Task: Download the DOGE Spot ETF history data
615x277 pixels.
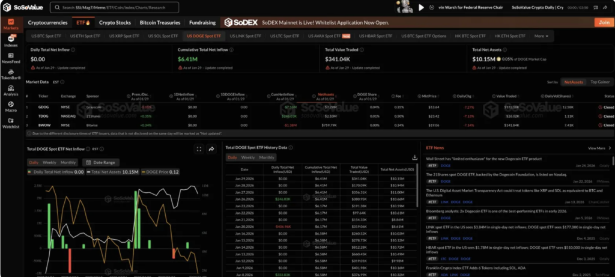Action: coord(414,157)
